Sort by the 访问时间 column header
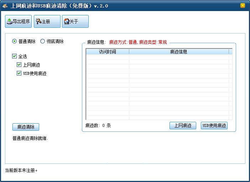Screen dimensions: 250x182 pyautogui.click(x=107, y=52)
